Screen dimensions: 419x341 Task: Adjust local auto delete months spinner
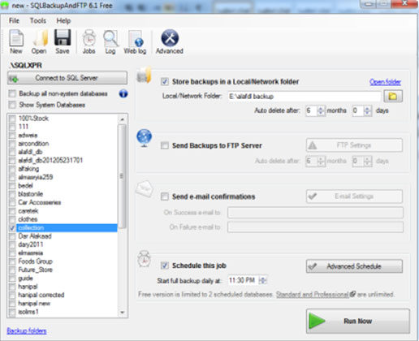321,110
